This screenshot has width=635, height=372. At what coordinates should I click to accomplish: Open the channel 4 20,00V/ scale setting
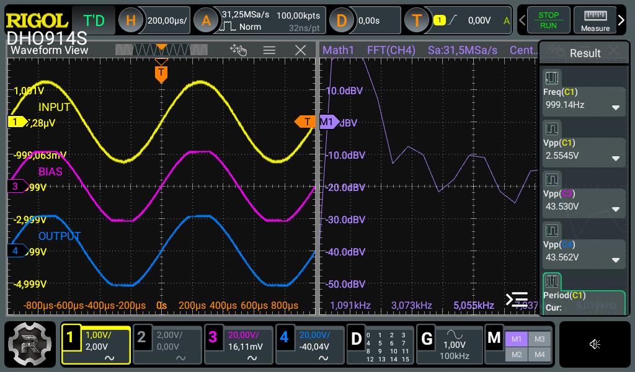click(x=314, y=335)
